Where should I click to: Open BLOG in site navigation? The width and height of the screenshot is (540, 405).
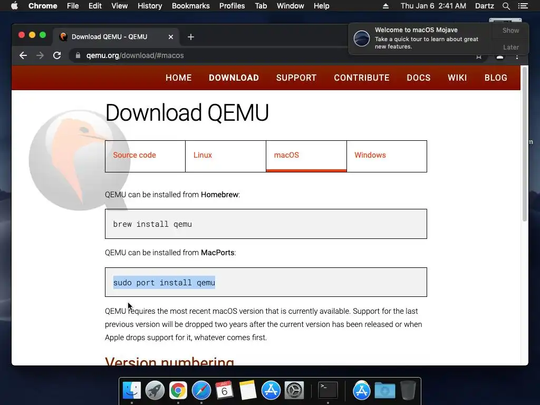tap(496, 78)
